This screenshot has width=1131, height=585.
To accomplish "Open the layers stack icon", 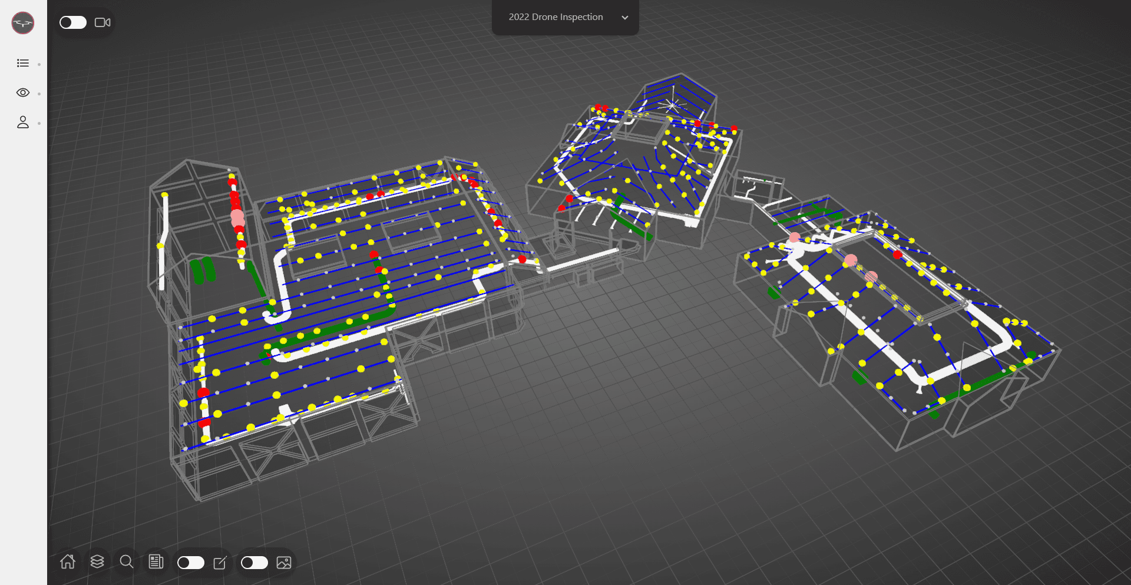I will [x=97, y=561].
